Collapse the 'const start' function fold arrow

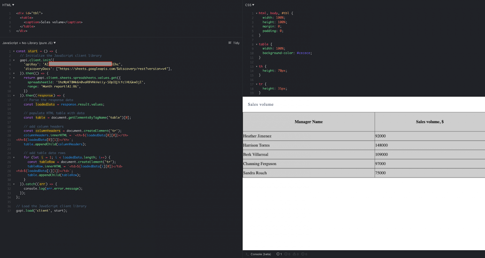point(14,51)
